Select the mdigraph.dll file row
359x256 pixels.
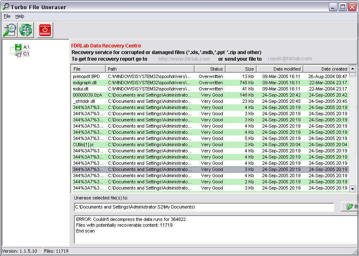point(210,83)
